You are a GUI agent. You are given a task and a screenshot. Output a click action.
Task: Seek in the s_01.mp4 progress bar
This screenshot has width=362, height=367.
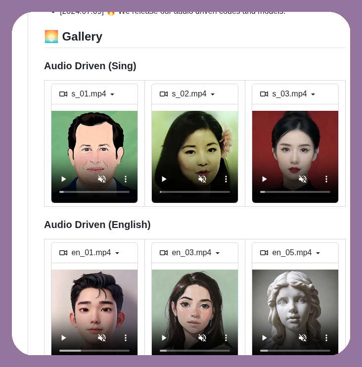tap(94, 192)
